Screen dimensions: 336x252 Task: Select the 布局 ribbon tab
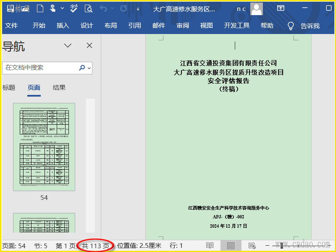coord(111,26)
